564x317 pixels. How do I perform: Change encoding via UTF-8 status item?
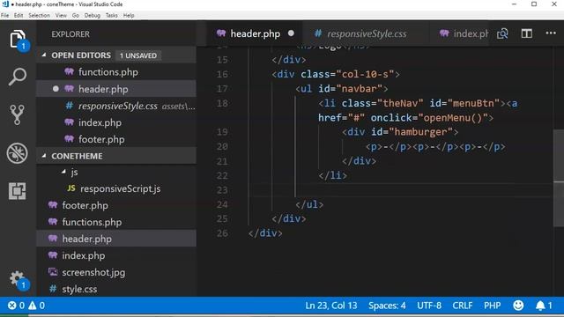point(429,306)
